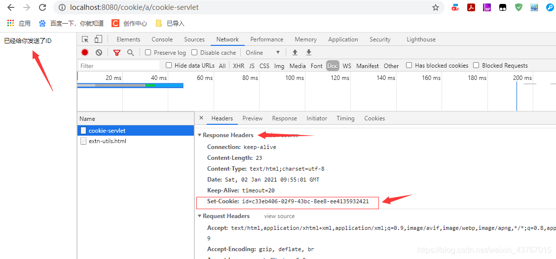
Task: Check Hide data URLs
Action: click(x=169, y=65)
